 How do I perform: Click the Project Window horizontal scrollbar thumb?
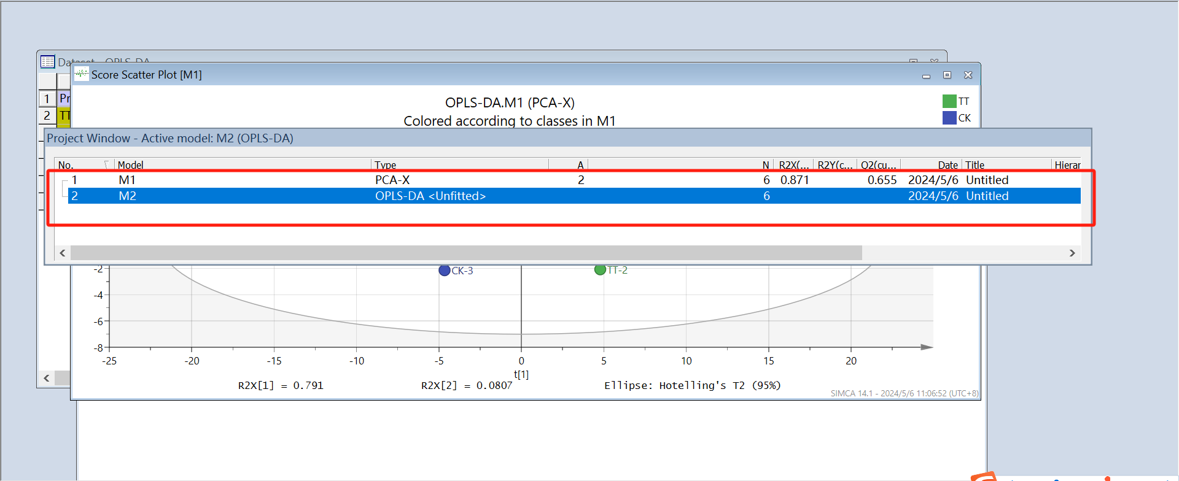point(465,253)
